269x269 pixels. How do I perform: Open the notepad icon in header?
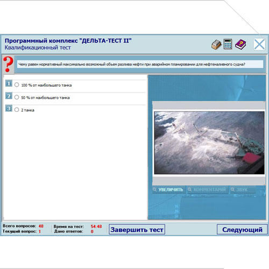coord(216,44)
